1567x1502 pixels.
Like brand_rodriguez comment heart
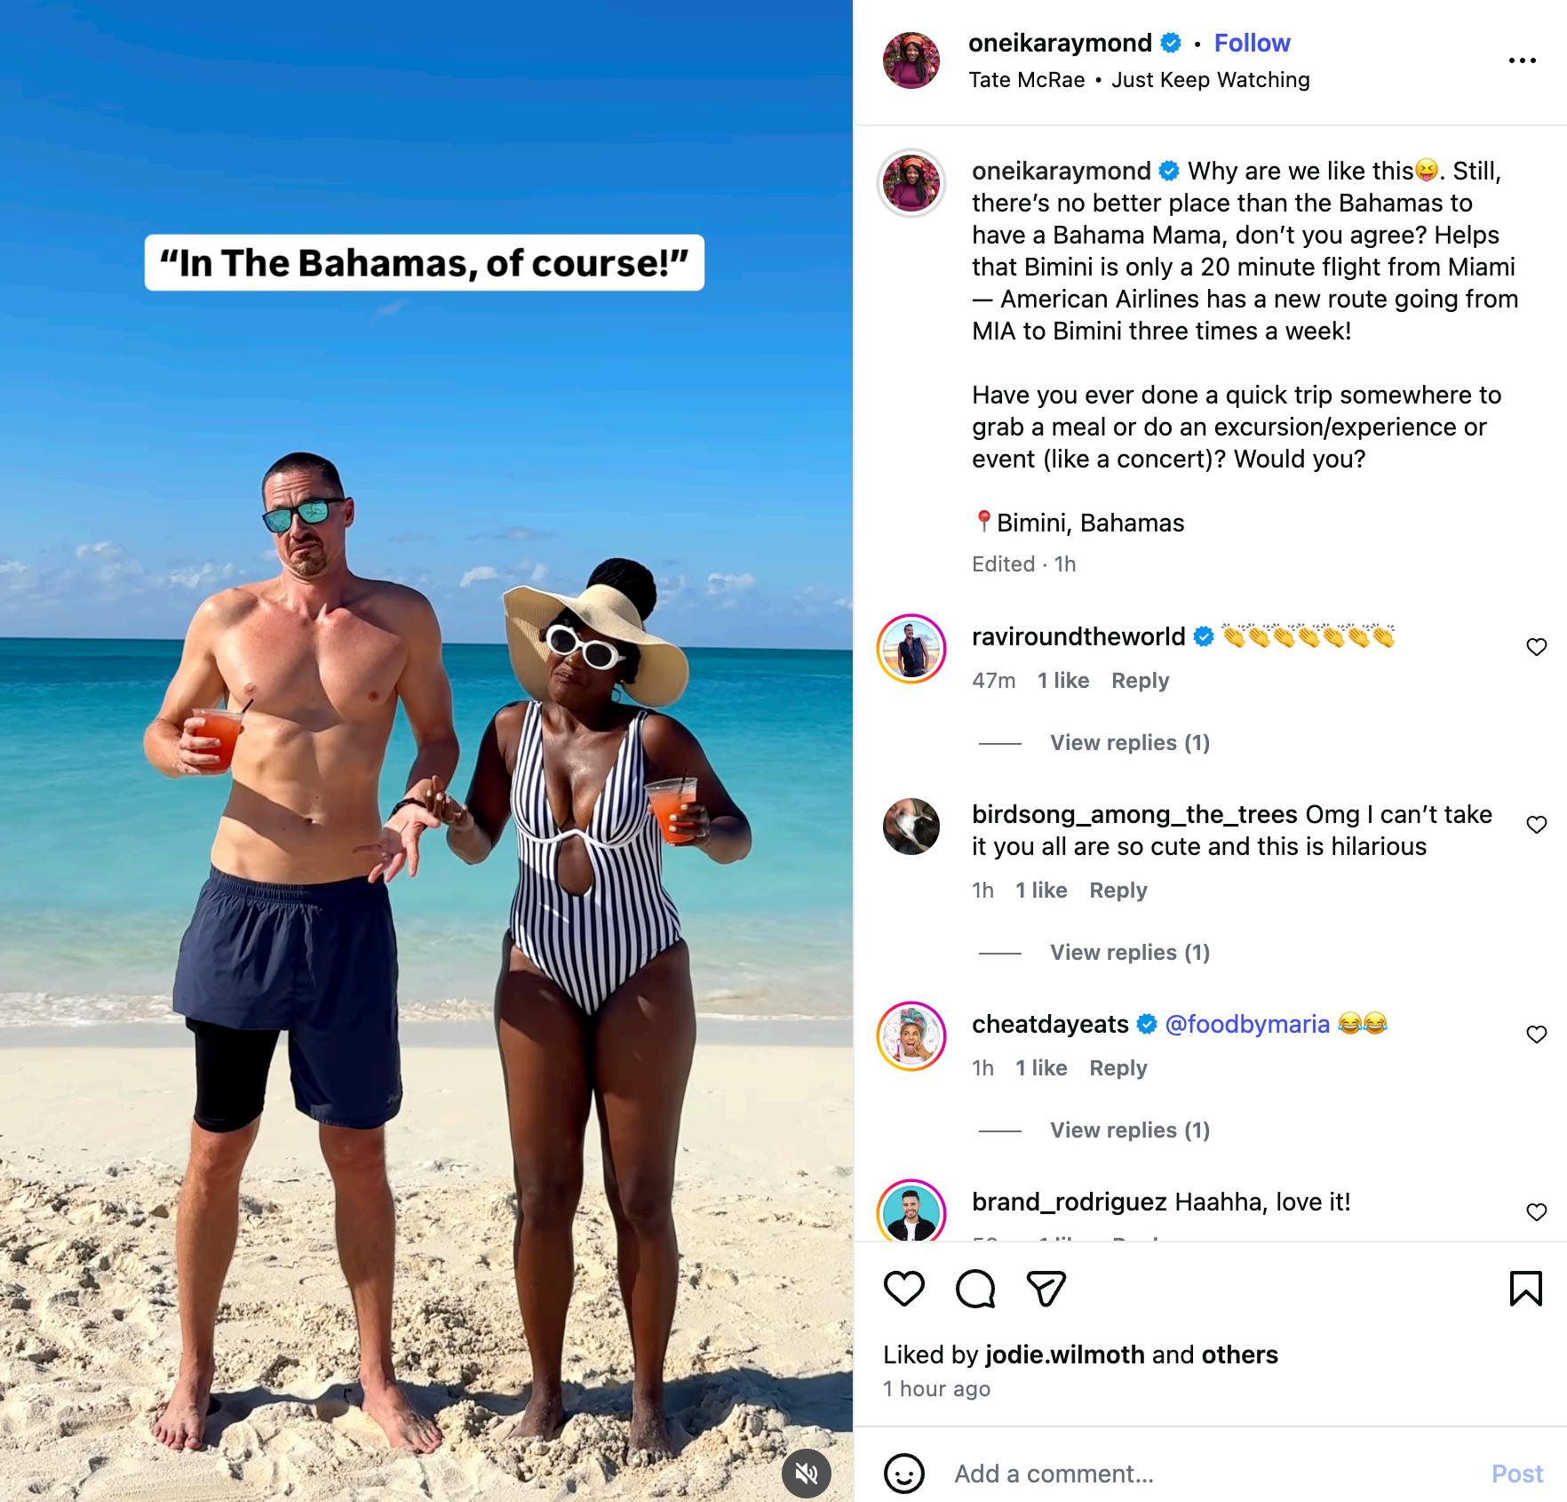tap(1537, 1212)
